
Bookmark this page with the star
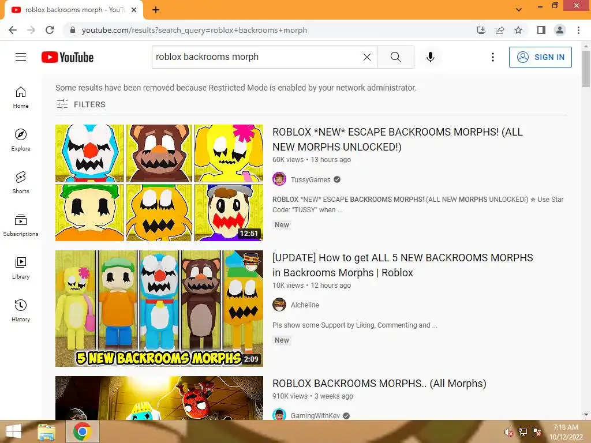(518, 30)
